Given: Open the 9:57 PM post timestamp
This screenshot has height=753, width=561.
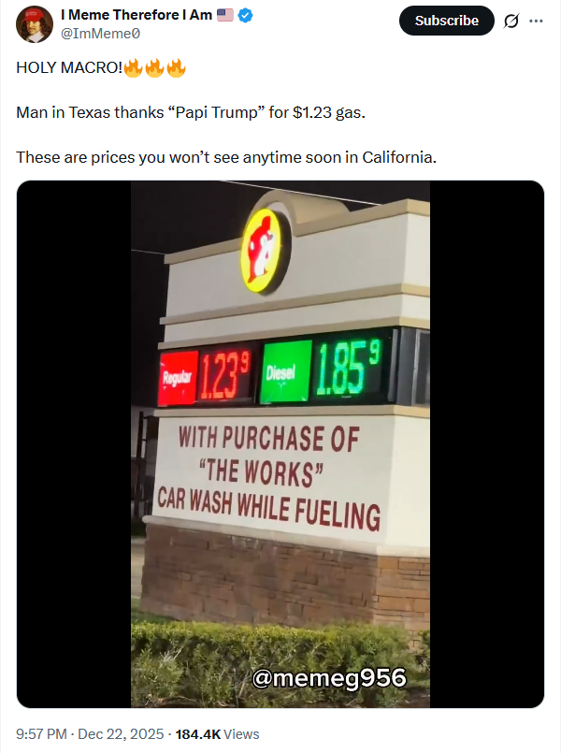Looking at the screenshot, I should (41, 733).
